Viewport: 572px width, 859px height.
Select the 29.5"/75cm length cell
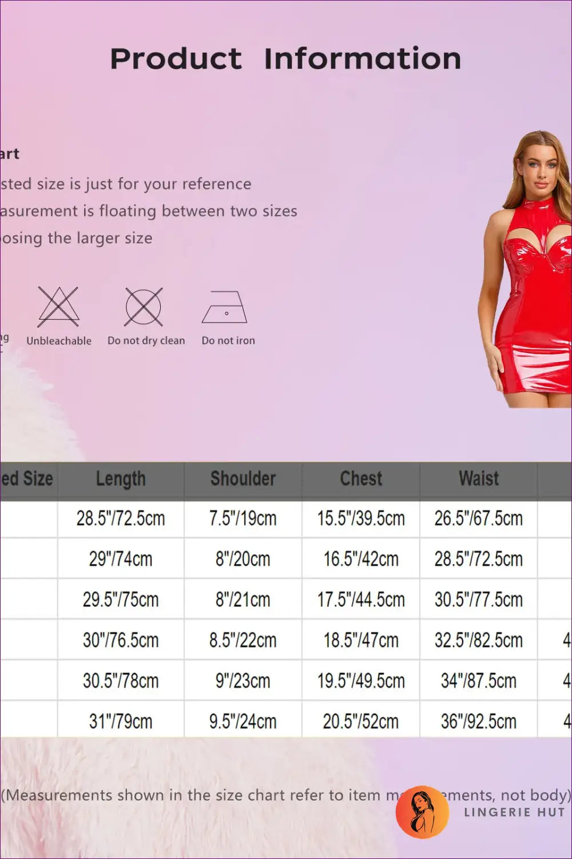click(121, 600)
